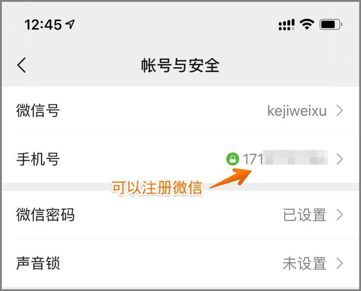Click the 已设置 password status text
Image resolution: width=361 pixels, height=291 pixels.
pyautogui.click(x=305, y=215)
